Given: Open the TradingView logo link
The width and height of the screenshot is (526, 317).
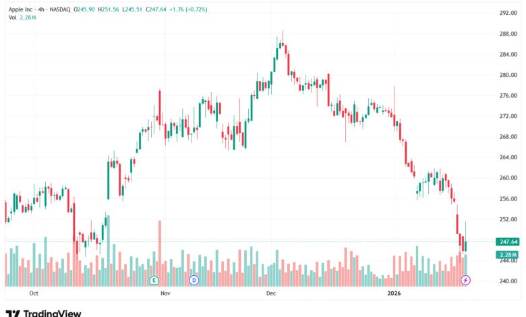Looking at the screenshot, I should point(44,314).
